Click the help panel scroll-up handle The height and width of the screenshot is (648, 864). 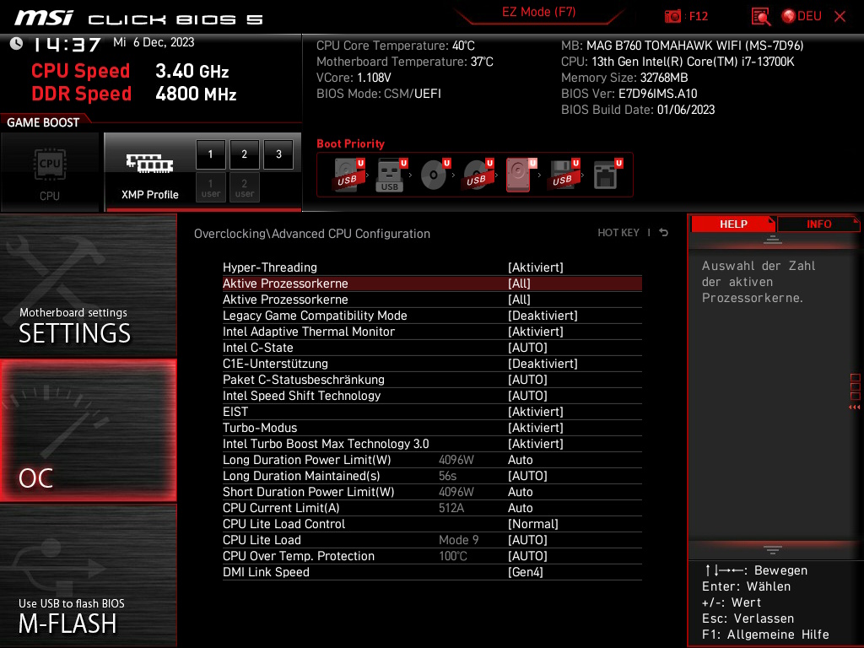(772, 239)
